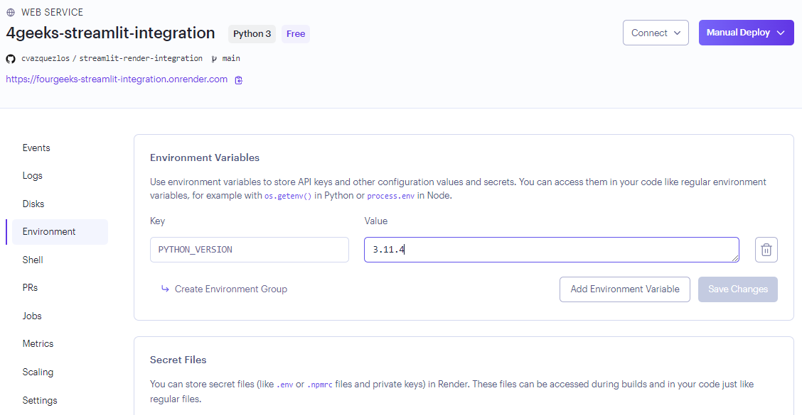Click the arrow icon beside Create Environment Group
This screenshot has height=415, width=802.
pos(165,289)
